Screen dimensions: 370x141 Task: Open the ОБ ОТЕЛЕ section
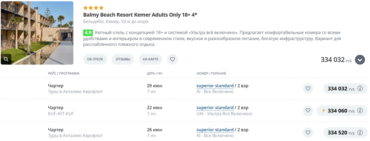[95, 59]
